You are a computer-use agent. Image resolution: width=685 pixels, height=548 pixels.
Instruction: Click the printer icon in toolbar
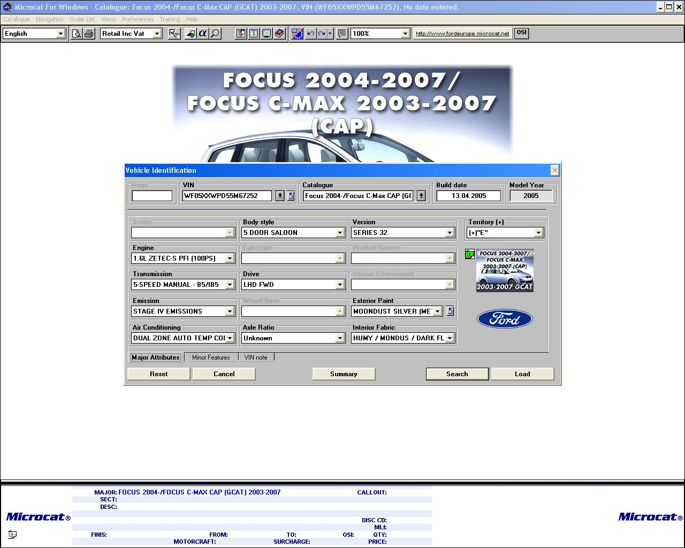coord(89,34)
